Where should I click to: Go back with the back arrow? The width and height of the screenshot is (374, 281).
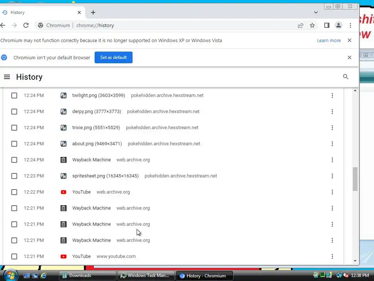[3, 25]
